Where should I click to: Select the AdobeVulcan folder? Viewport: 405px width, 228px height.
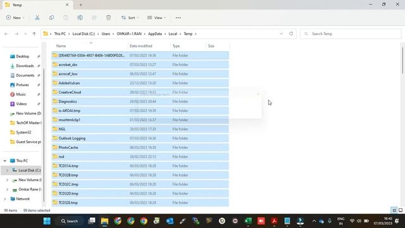pos(140,83)
